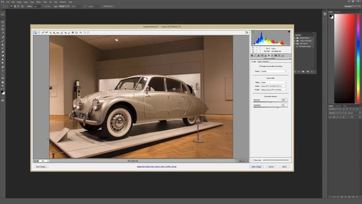Select the Red Eye Removal tool
The width and height of the screenshot is (362, 204).
66,33
